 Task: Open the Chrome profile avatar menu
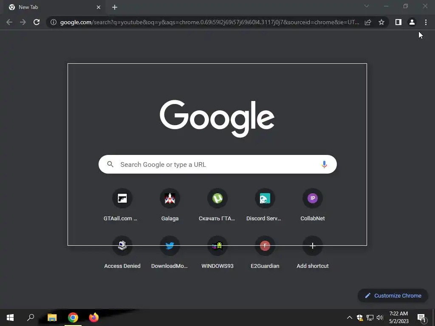click(x=412, y=22)
